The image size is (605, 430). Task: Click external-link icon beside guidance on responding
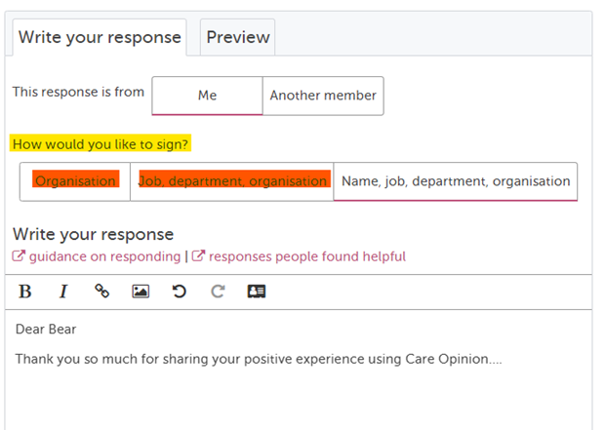pyautogui.click(x=19, y=256)
